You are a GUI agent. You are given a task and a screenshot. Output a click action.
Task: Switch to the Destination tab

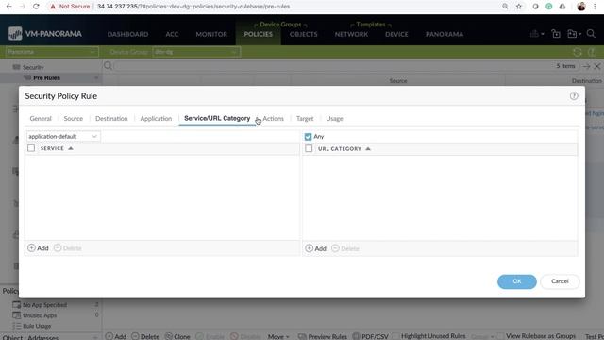111,118
